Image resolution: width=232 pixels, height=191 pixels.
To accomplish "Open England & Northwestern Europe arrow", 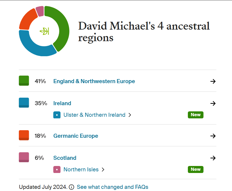I will point(213,81).
